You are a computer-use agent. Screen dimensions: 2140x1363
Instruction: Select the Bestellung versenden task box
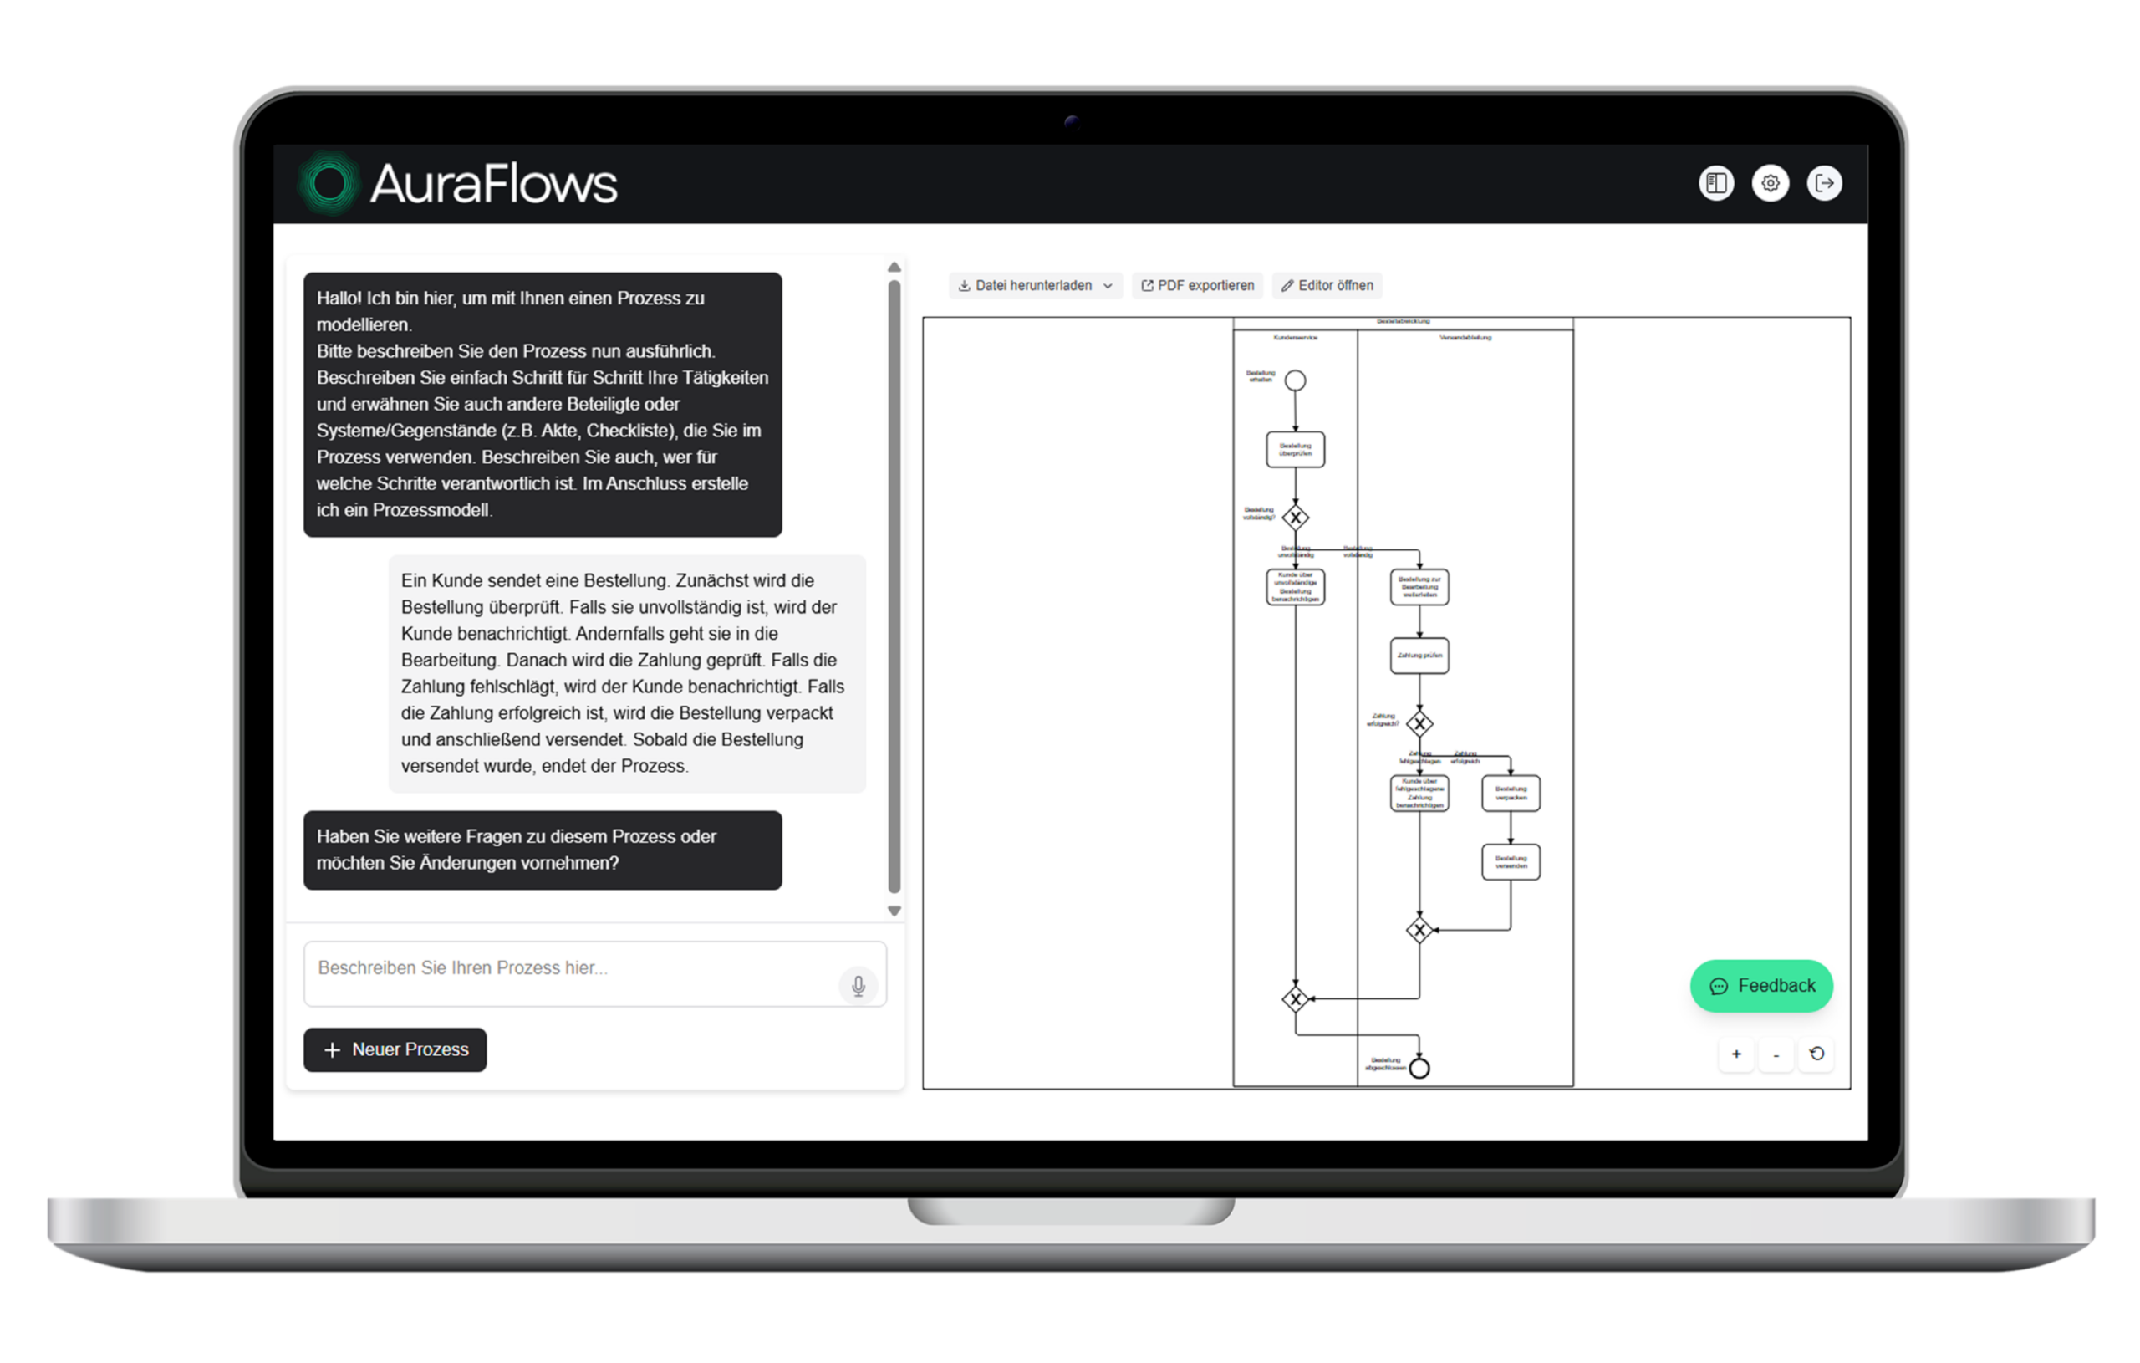click(1510, 861)
